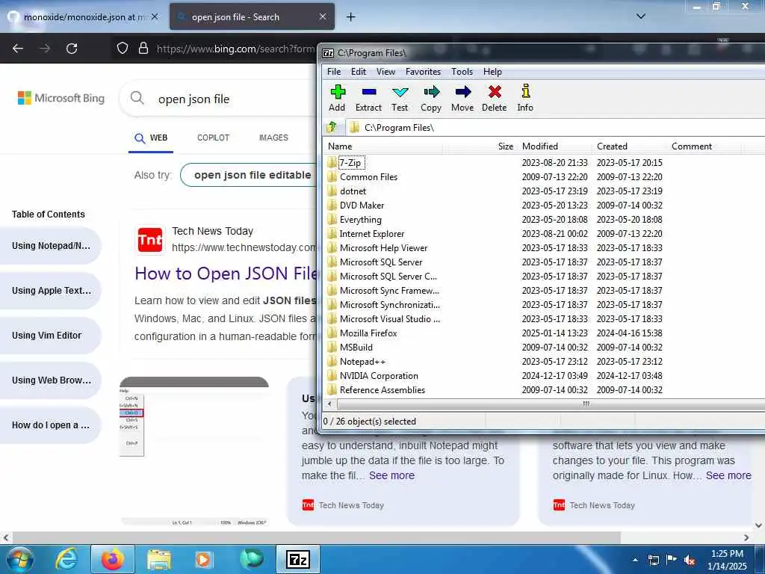765x574 pixels.
Task: Open the File menu in 7-Zip
Action: coord(334,72)
